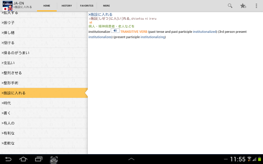Open the recent apps button
263x164 pixels.
click(x=38, y=159)
